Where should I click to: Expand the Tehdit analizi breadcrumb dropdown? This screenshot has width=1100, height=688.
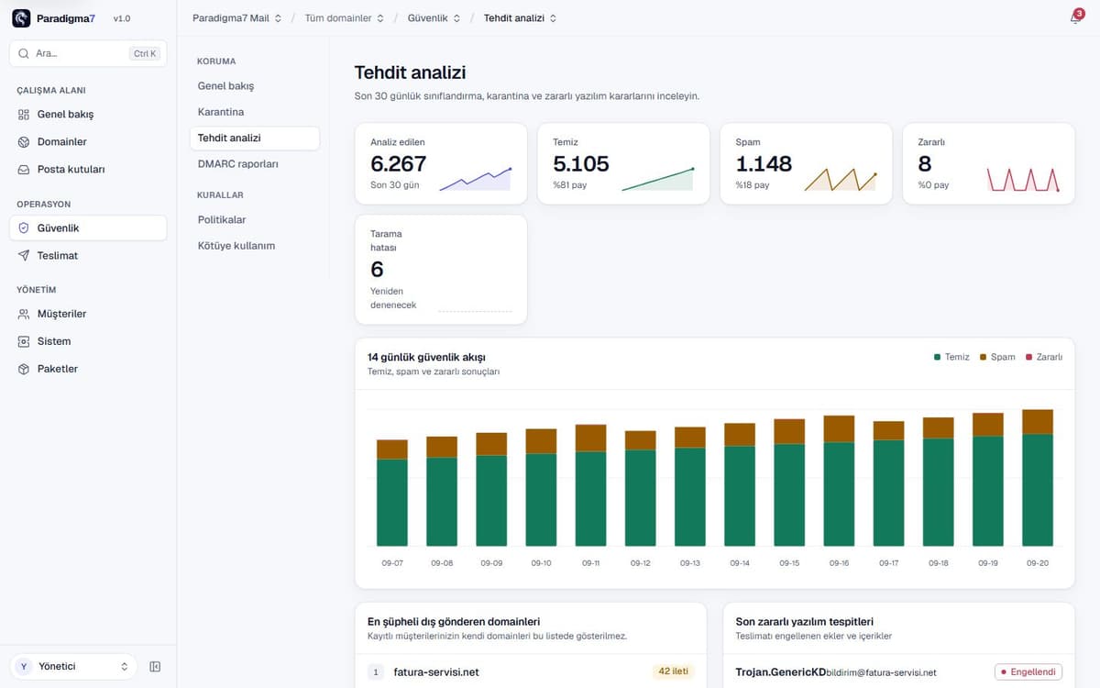pyautogui.click(x=520, y=18)
